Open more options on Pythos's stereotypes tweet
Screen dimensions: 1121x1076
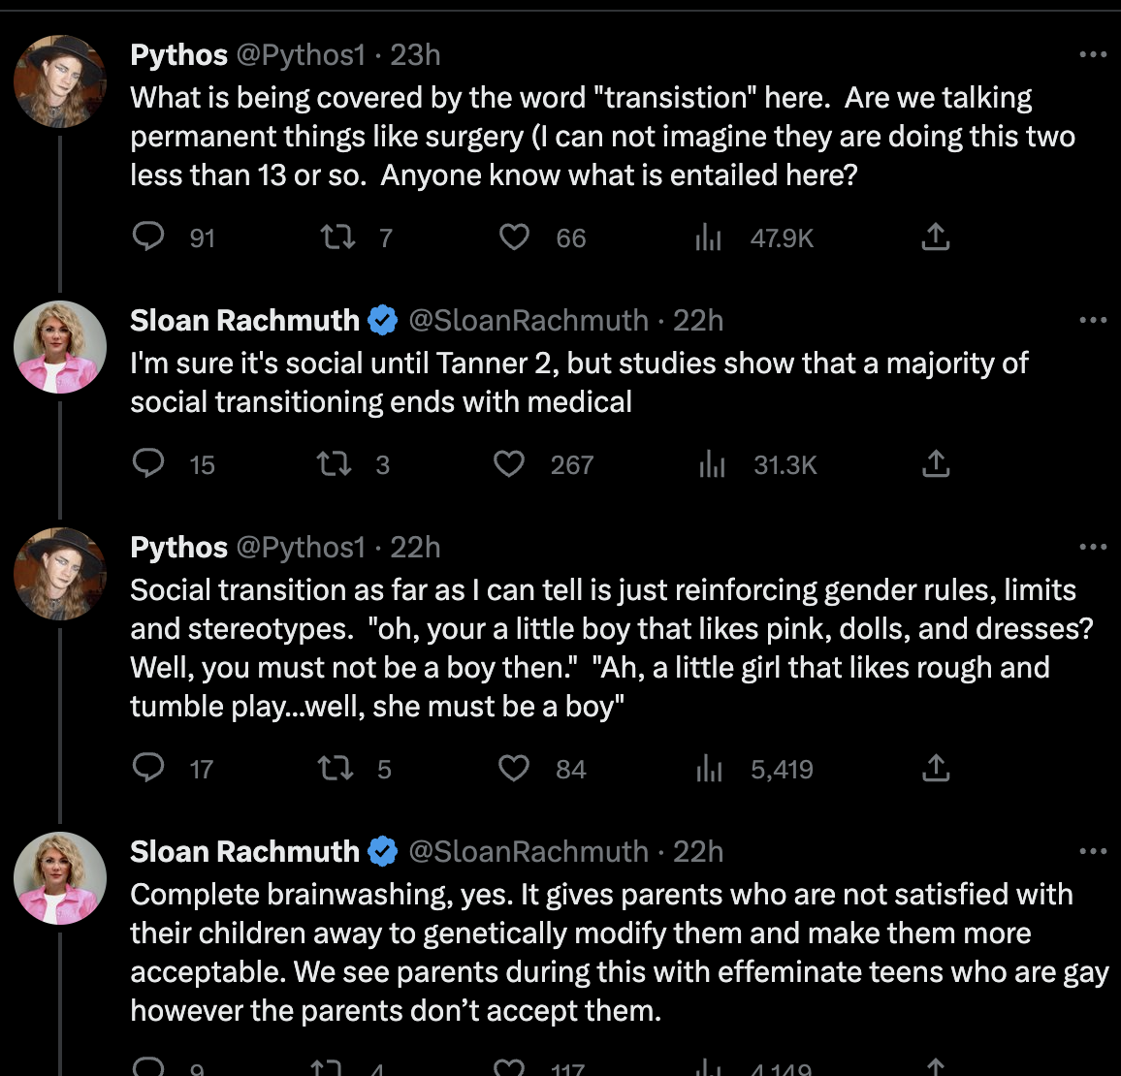pos(1093,548)
